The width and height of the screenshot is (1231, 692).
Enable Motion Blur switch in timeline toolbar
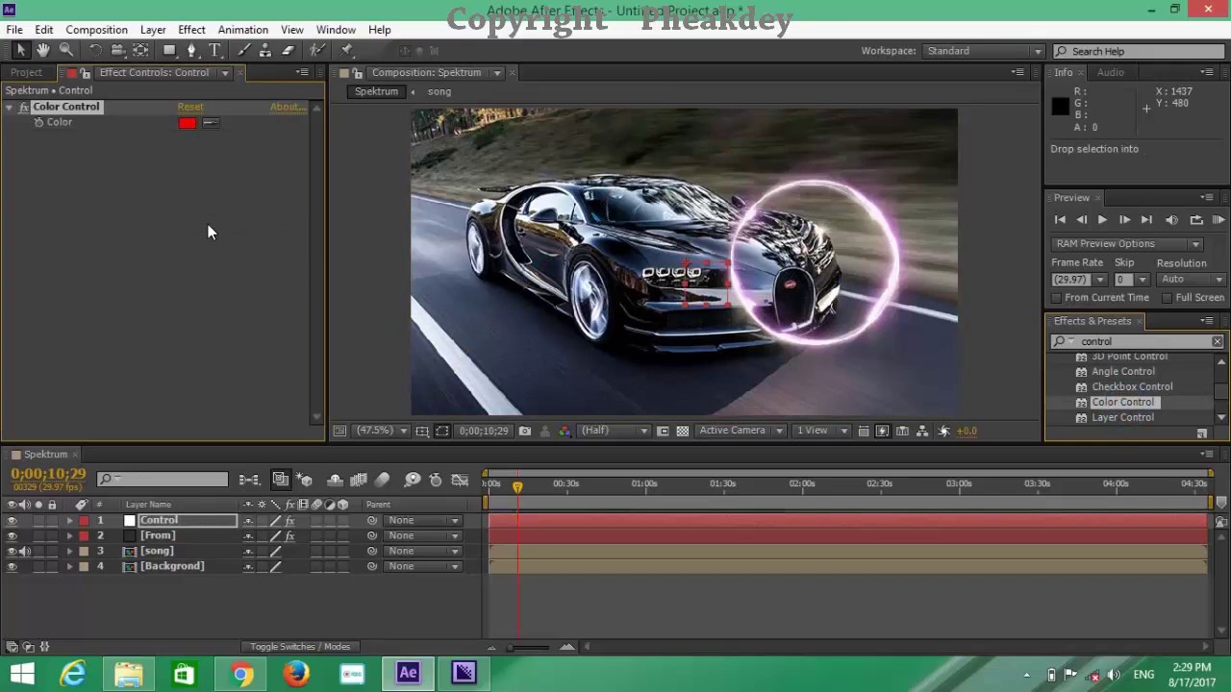[x=382, y=480]
